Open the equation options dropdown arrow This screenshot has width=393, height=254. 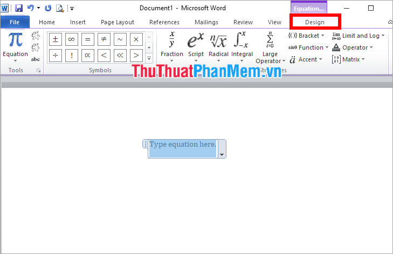222,154
